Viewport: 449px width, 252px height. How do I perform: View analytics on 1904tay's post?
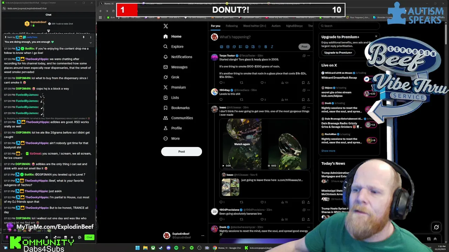284,99
